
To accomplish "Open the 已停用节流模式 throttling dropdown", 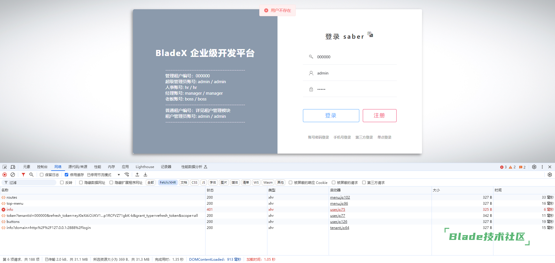I will (103, 175).
